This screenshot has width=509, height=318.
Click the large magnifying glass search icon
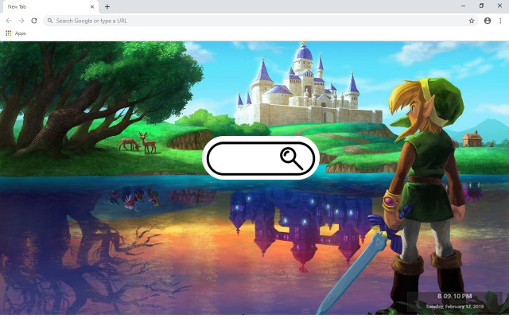tap(291, 158)
